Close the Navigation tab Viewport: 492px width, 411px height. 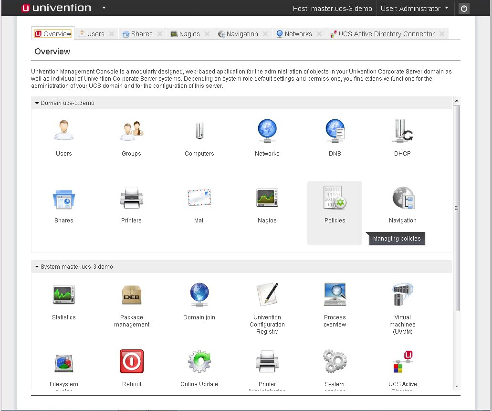265,34
